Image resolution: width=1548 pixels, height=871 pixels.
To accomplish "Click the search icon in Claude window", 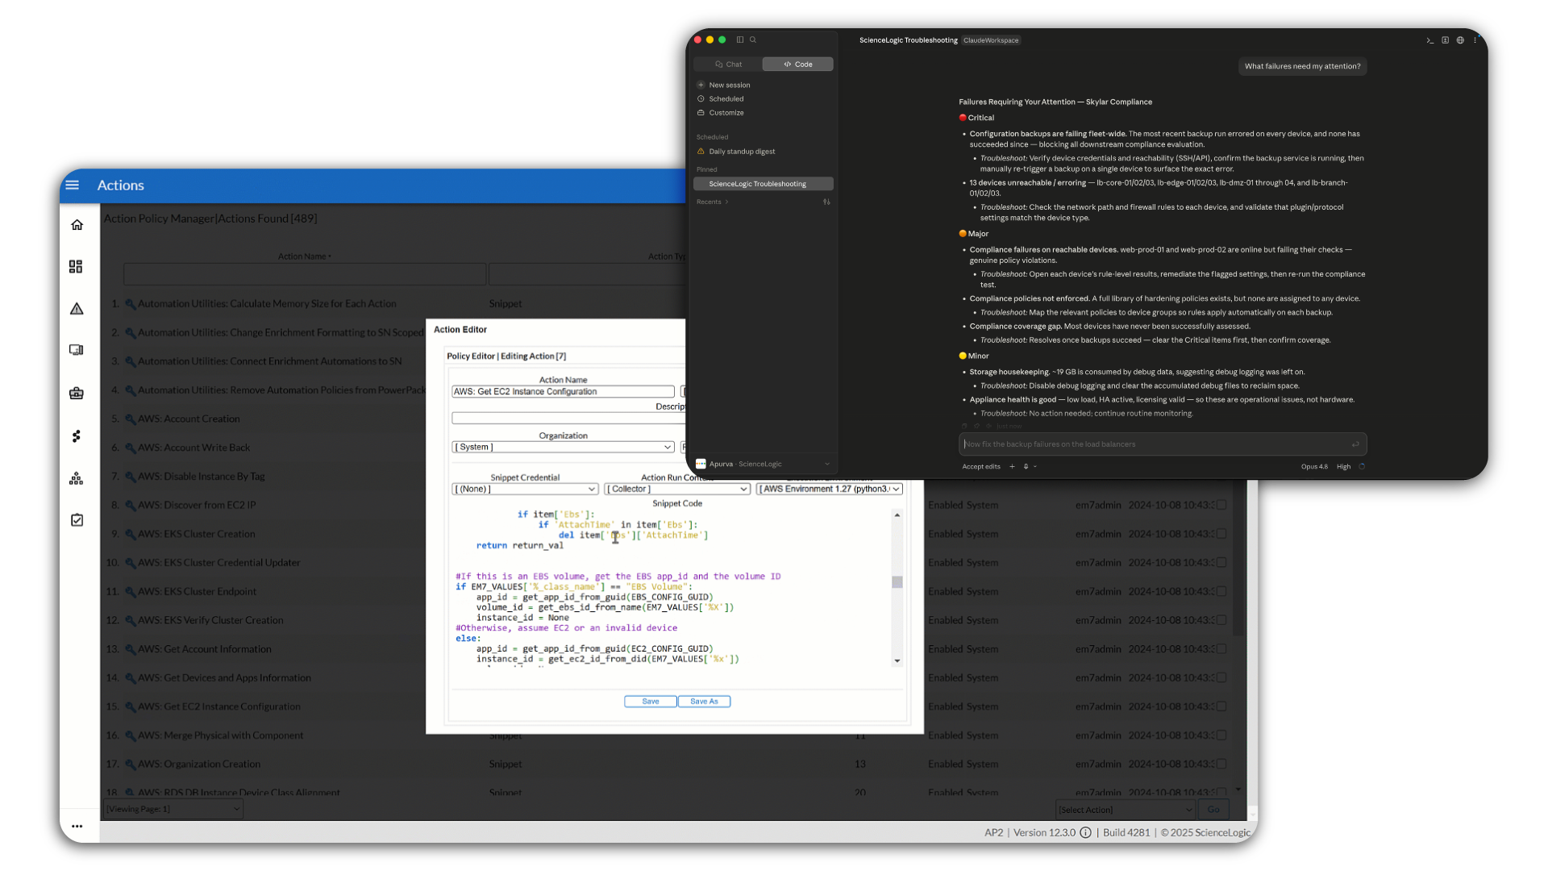I will 753,40.
